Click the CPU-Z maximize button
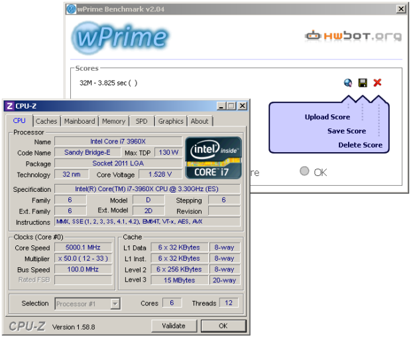This screenshot has width=411, height=338. click(x=231, y=106)
